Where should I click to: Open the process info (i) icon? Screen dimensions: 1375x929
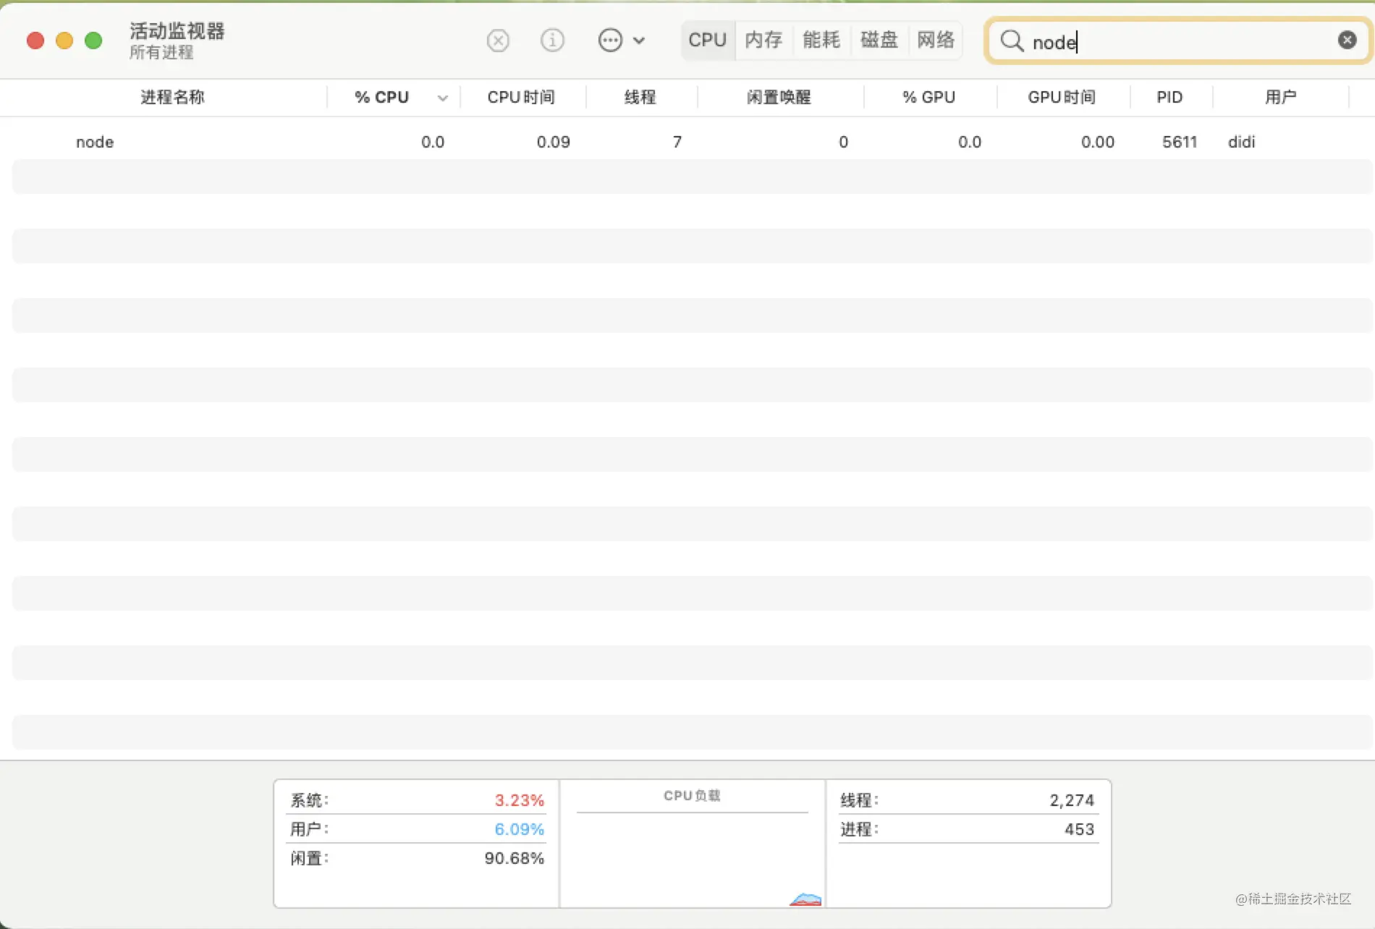tap(552, 41)
